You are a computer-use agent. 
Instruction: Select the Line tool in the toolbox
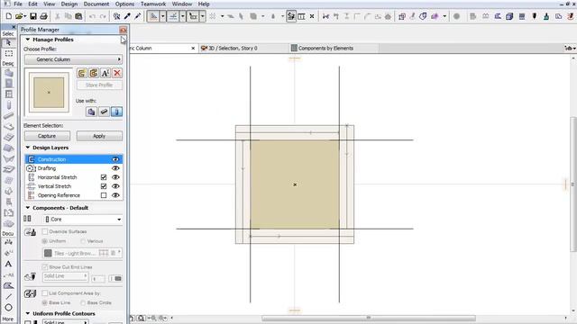click(x=8, y=296)
